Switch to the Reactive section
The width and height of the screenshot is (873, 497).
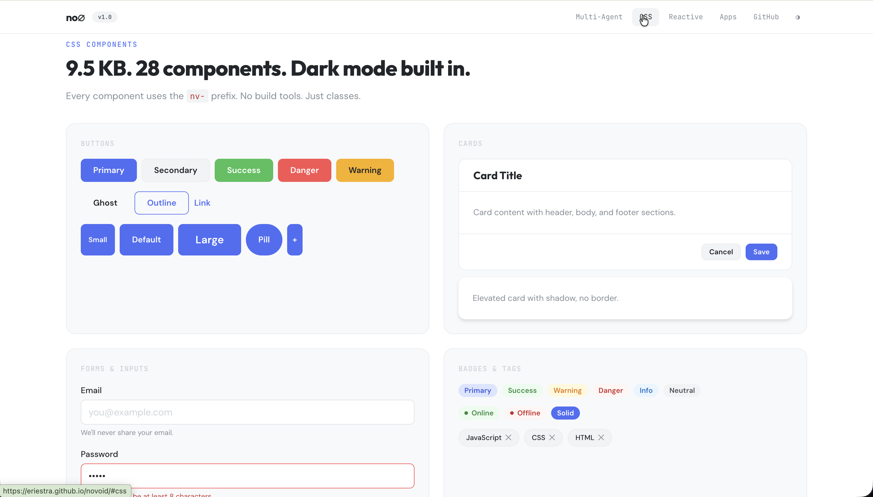click(x=686, y=17)
